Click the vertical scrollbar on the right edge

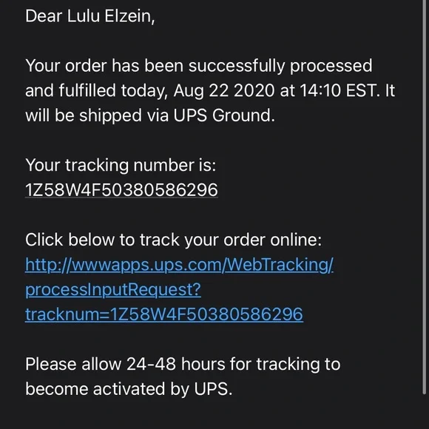click(x=425, y=197)
